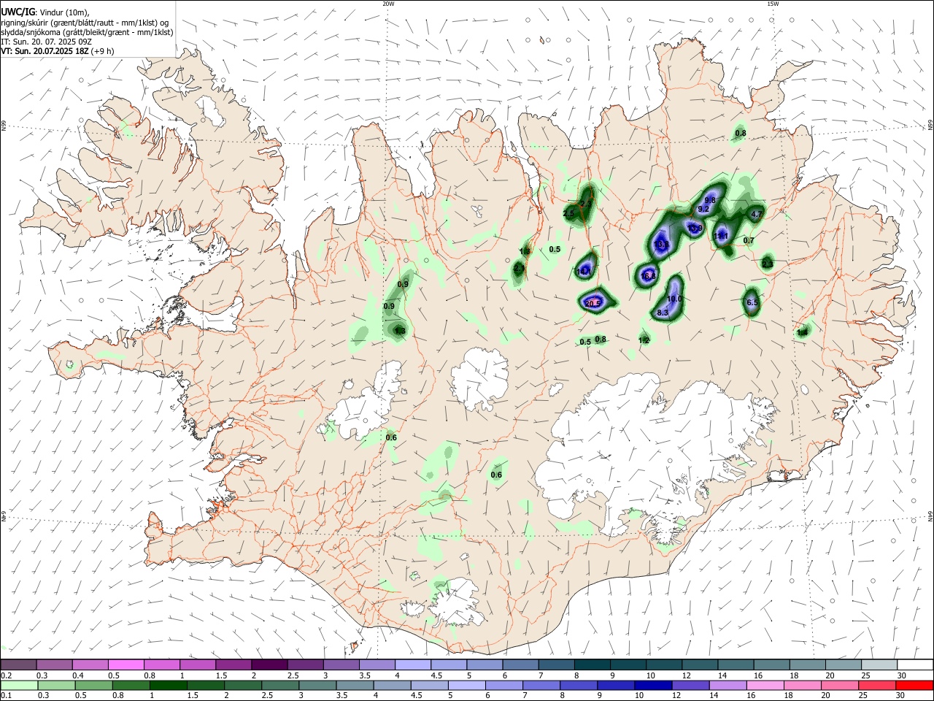The width and height of the screenshot is (934, 701).
Task: Click the first dark mauve upper-row swatch
Action: click(x=18, y=665)
